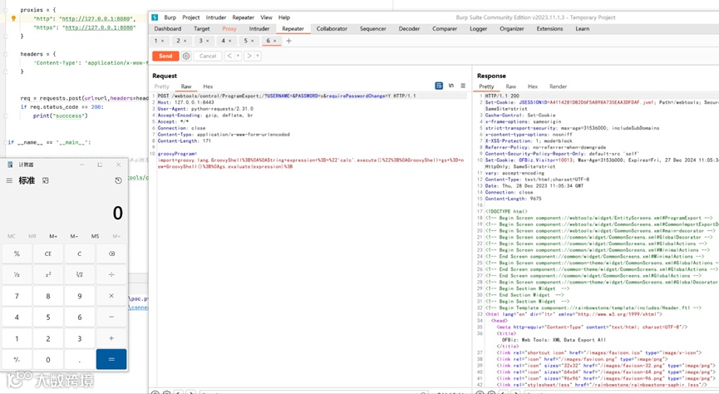Image resolution: width=719 pixels, height=394 pixels.
Task: Go back to previous request in history
Action: 229,56
